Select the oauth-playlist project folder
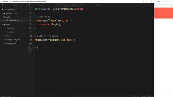Image resolution: width=173 pixels, height=97 pixels. (9, 9)
